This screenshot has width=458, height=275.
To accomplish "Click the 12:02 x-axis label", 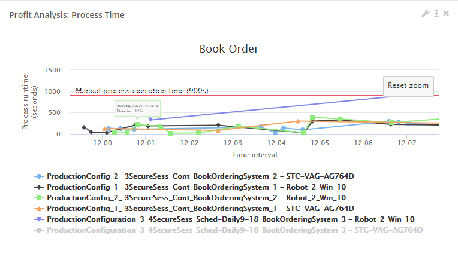I will (189, 143).
